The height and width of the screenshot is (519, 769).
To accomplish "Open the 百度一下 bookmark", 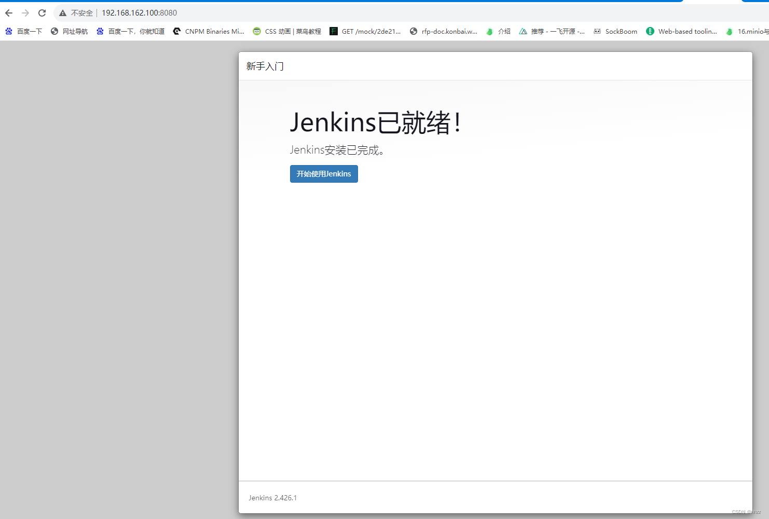I will click(23, 32).
